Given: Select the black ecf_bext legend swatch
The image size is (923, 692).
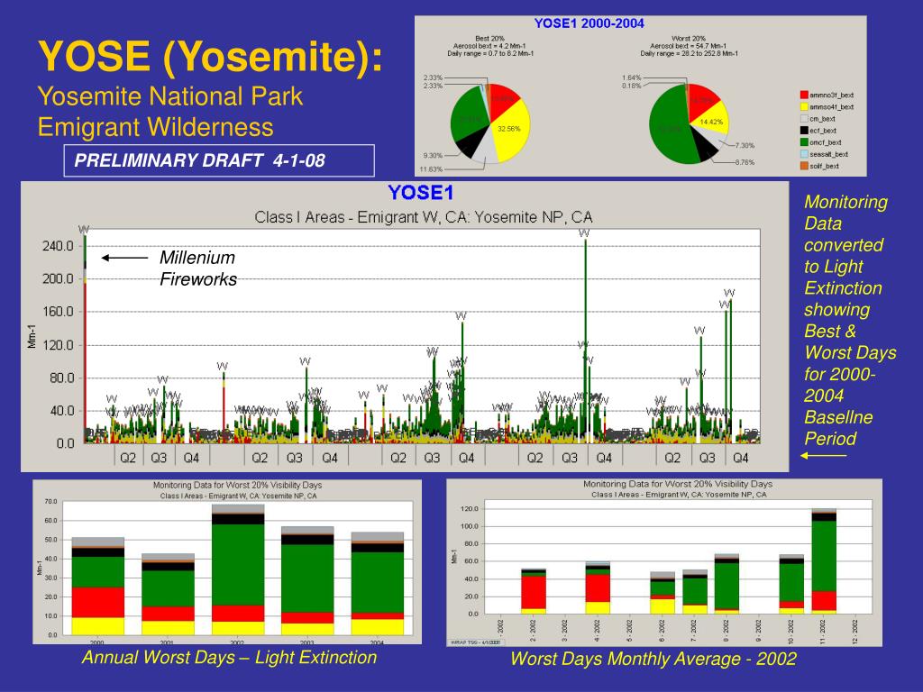Looking at the screenshot, I should tap(804, 131).
